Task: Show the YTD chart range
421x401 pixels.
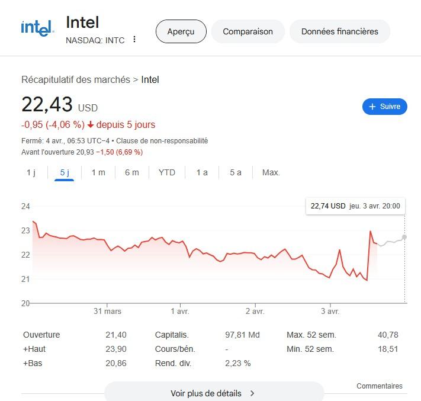Action: coord(167,172)
